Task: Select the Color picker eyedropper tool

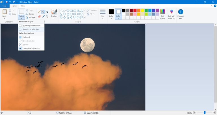Action: point(43,16)
